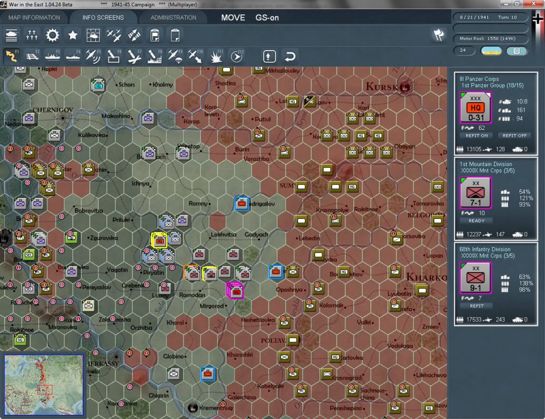
Task: Click the minimap overview thumbnail
Action: click(44, 384)
